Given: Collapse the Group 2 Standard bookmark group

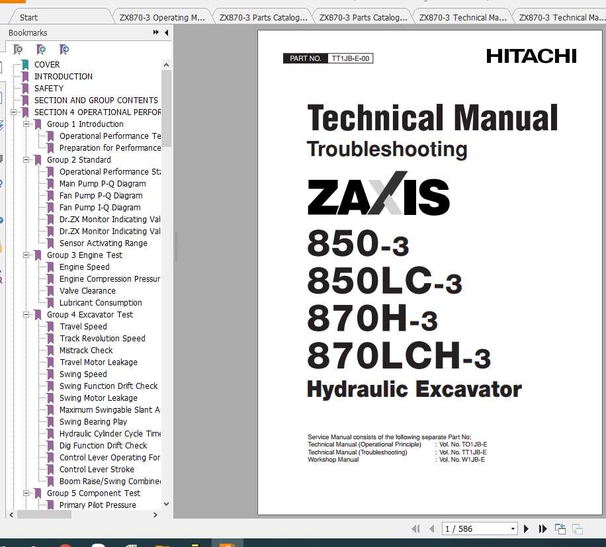Looking at the screenshot, I should pos(25,159).
